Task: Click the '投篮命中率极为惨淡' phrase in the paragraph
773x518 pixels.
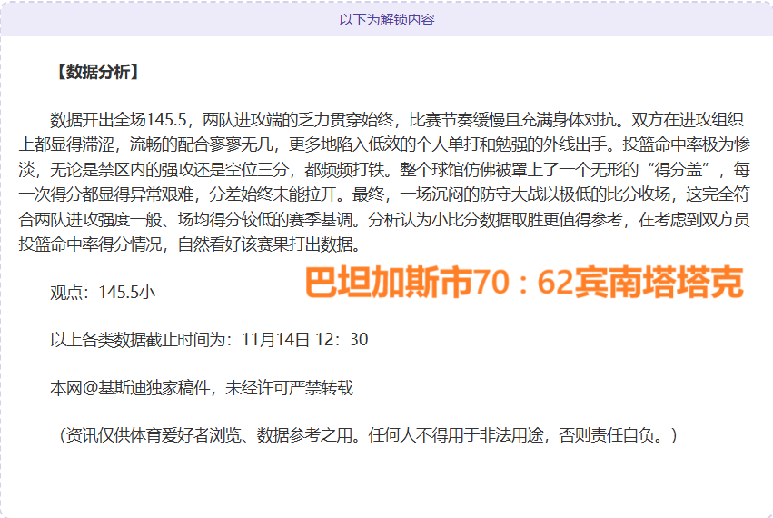Action: coord(686,144)
